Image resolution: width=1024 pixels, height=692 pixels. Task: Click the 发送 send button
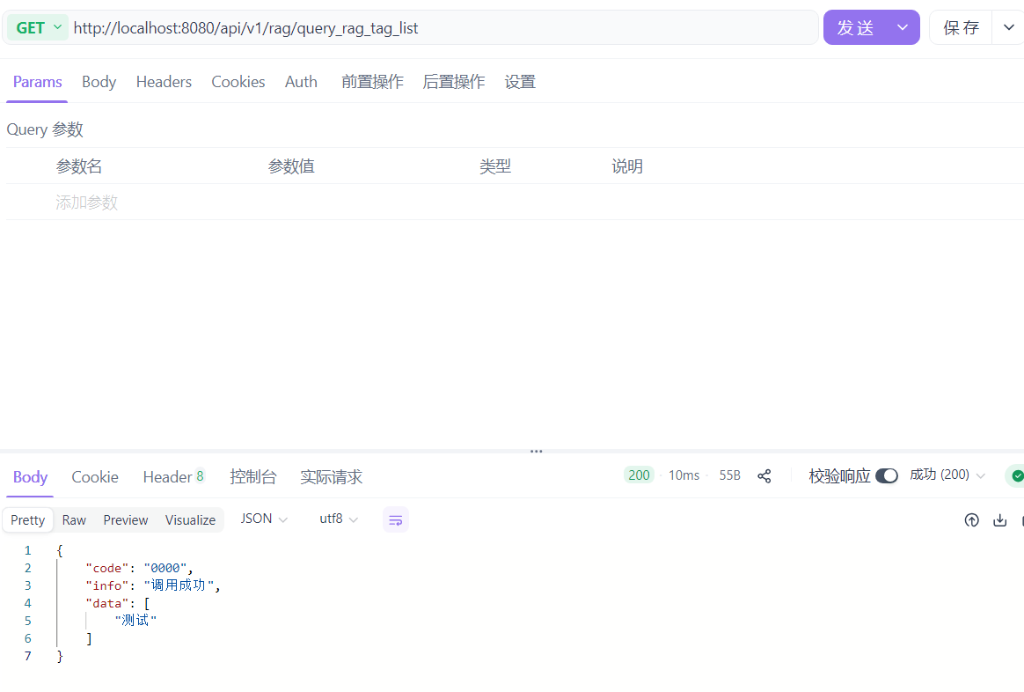855,27
